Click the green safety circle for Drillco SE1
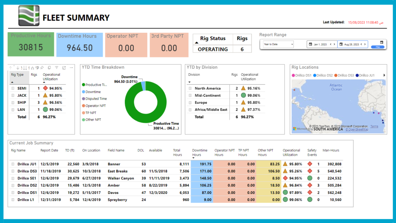 pyautogui.click(x=310, y=178)
